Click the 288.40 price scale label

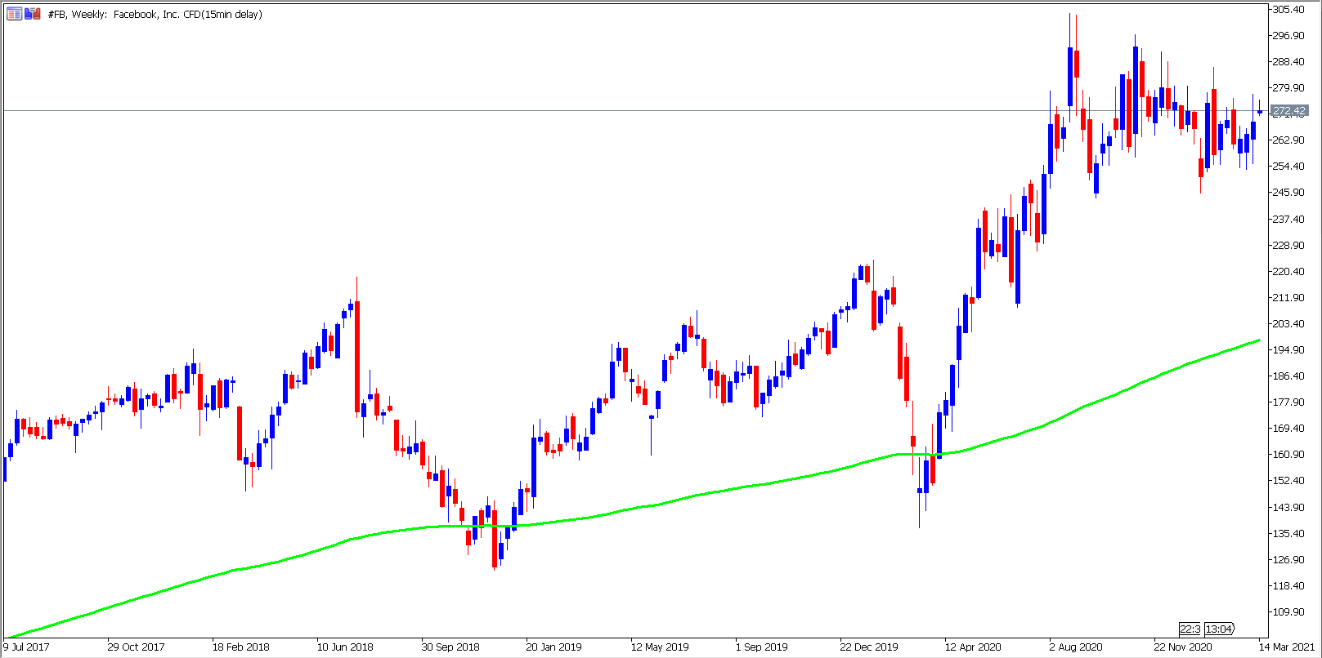point(1288,61)
